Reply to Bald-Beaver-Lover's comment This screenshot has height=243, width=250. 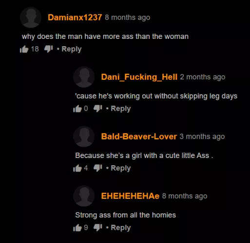[x=121, y=168]
